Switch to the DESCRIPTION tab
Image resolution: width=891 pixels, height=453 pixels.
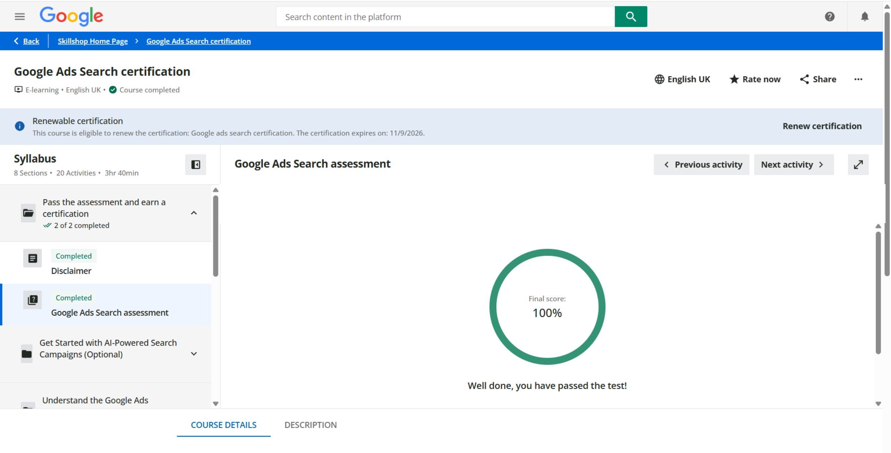(310, 425)
